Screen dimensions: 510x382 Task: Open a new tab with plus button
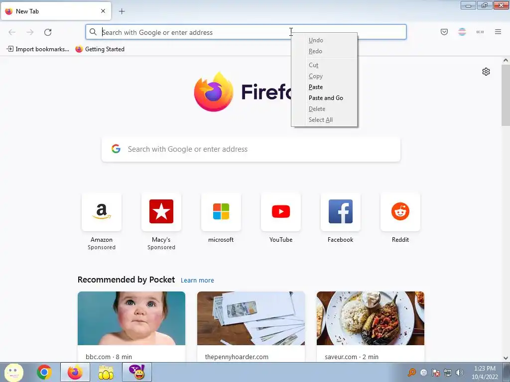tap(122, 11)
